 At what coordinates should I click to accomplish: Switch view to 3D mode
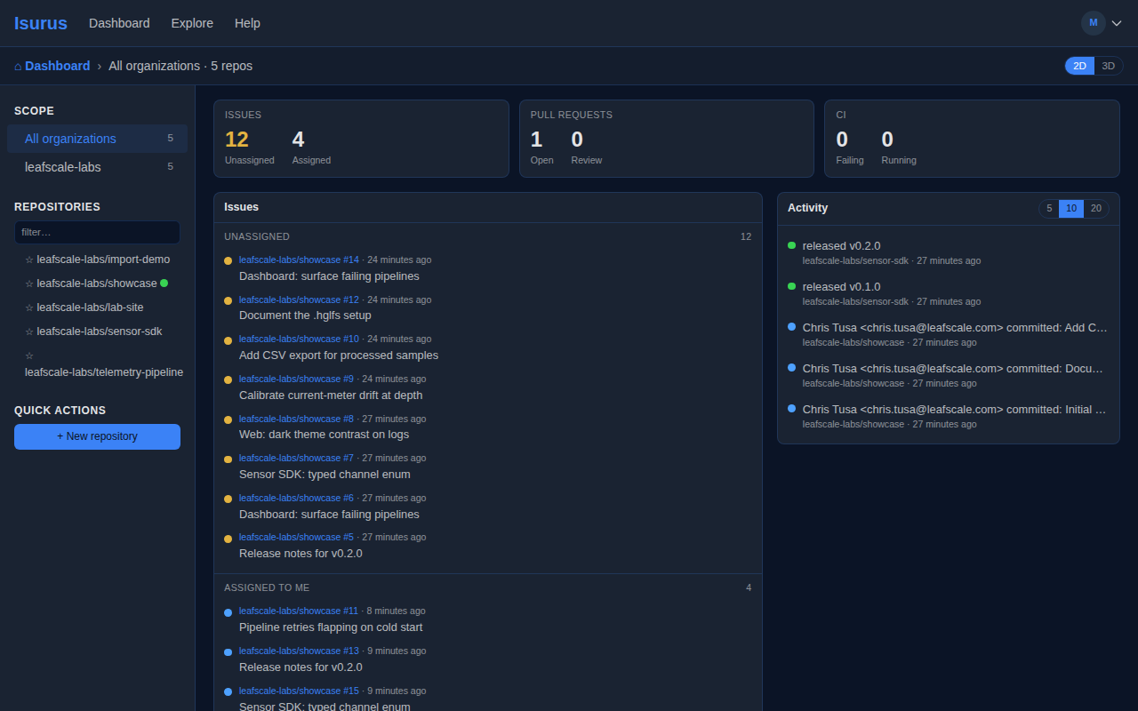pyautogui.click(x=1109, y=66)
